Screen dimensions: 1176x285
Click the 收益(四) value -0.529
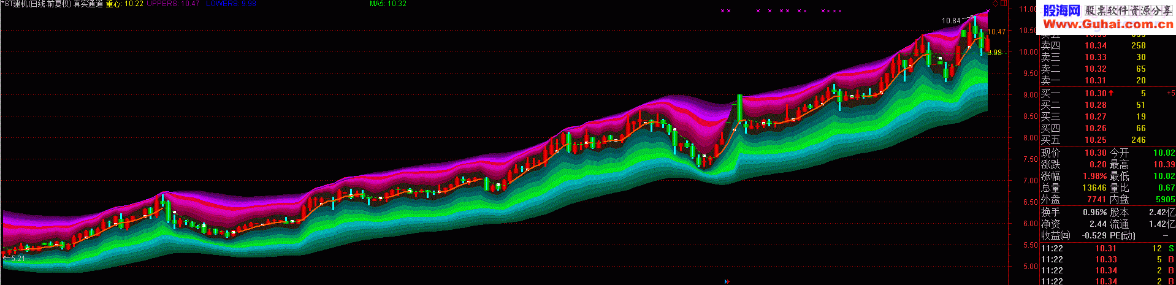(1093, 235)
